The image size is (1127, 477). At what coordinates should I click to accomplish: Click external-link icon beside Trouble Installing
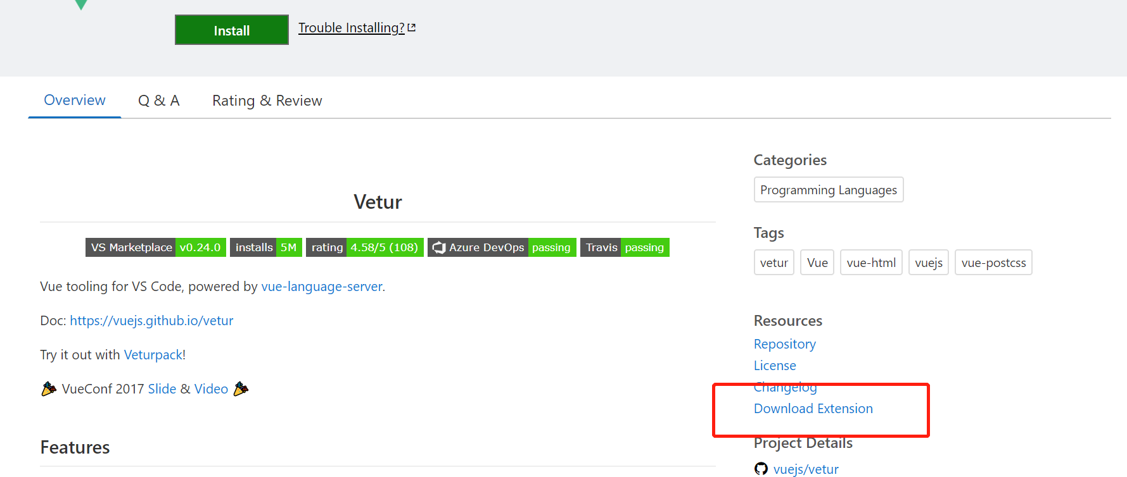tap(412, 28)
